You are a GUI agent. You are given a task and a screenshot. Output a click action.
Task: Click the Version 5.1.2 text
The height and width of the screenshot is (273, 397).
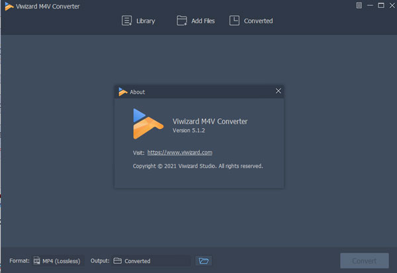pyautogui.click(x=189, y=131)
